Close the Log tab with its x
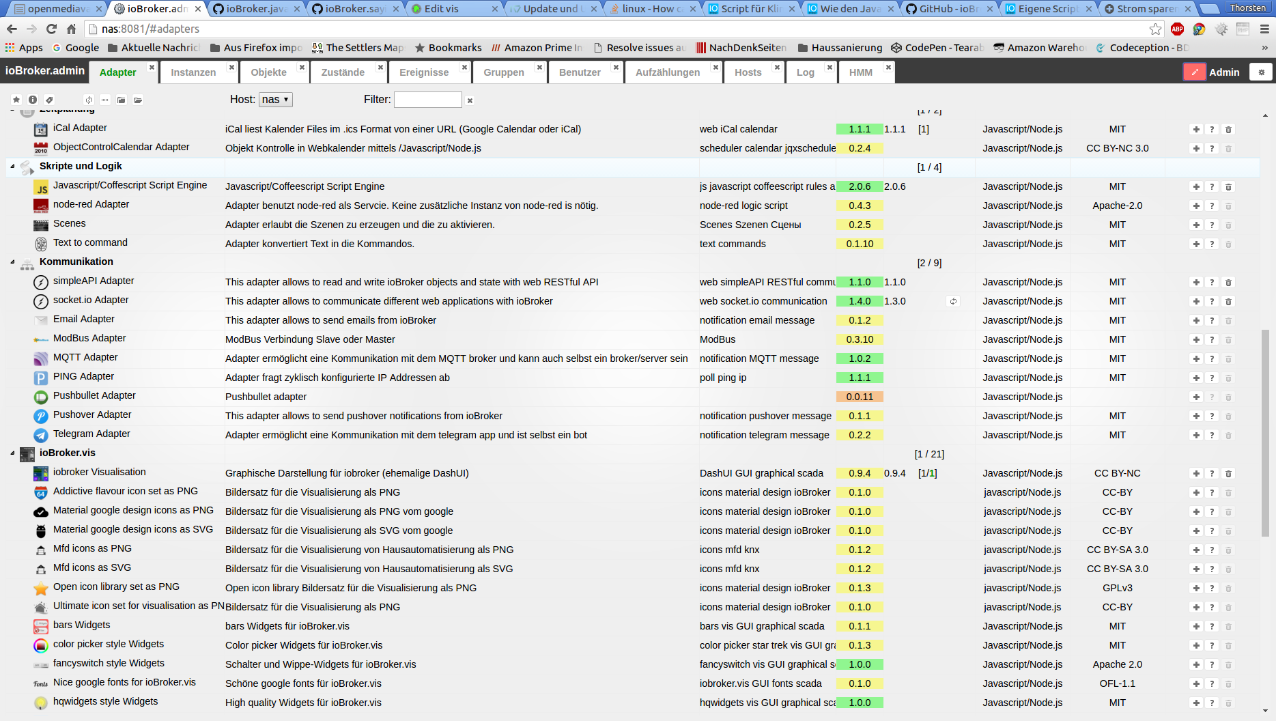 [830, 67]
